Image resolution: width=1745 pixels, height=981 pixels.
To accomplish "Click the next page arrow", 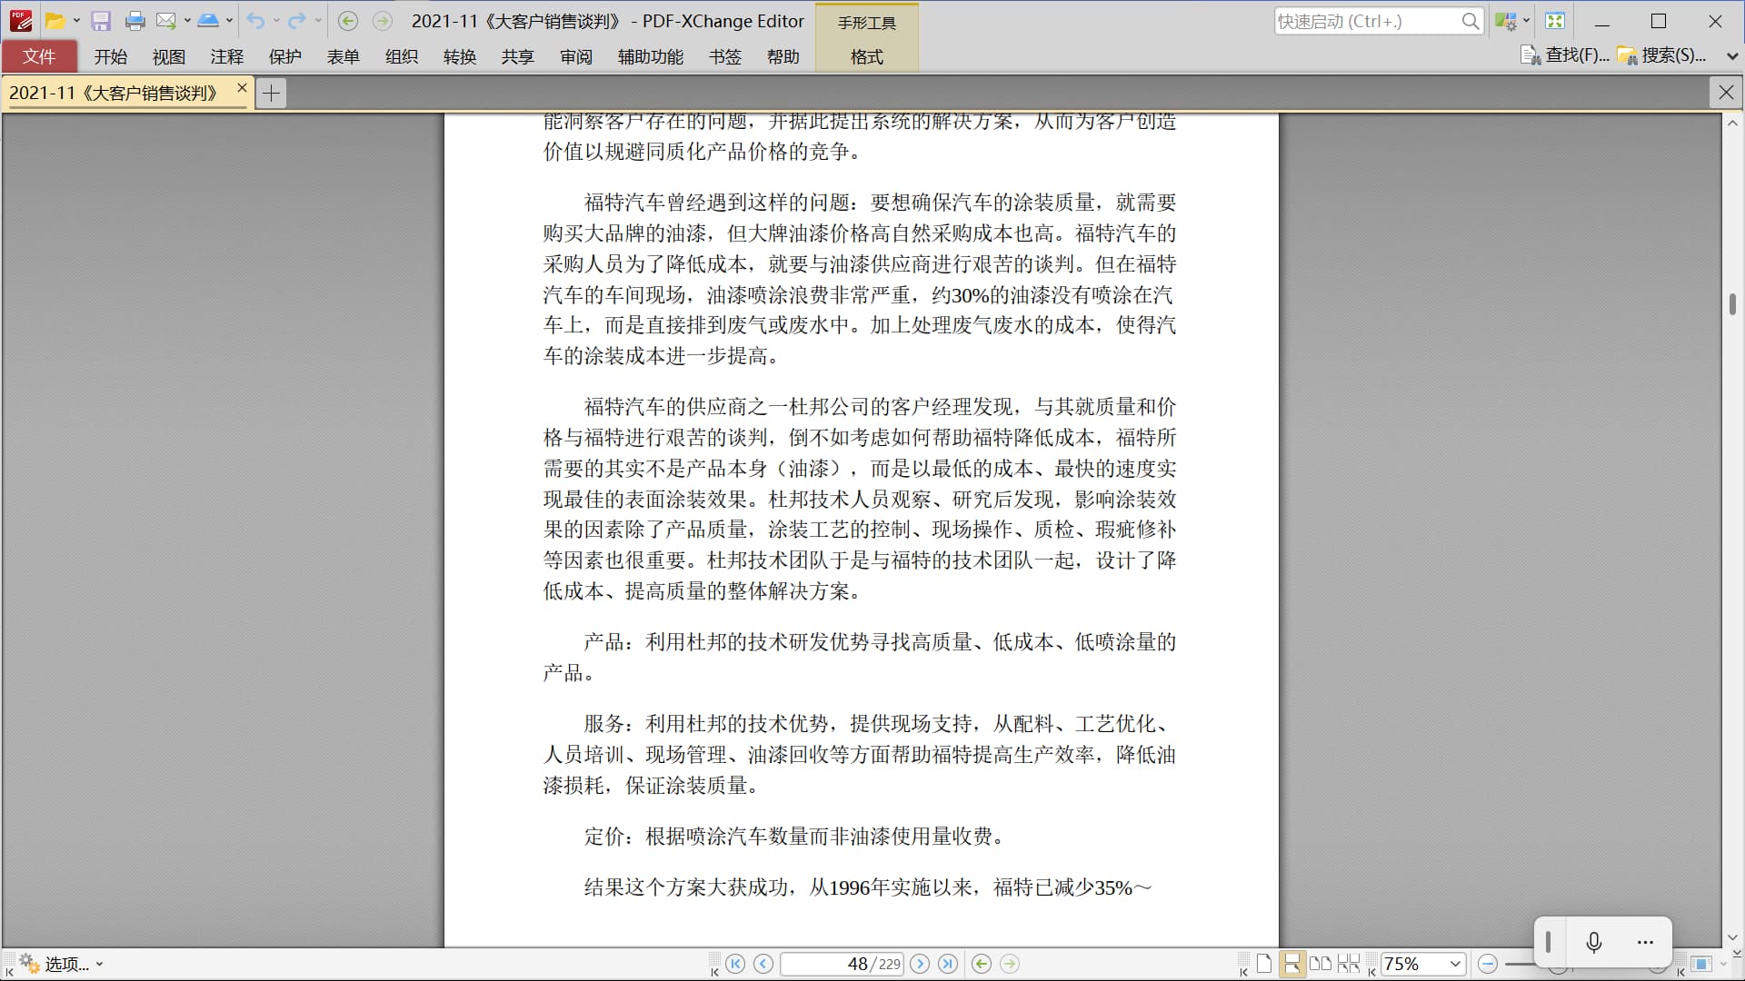I will [920, 964].
